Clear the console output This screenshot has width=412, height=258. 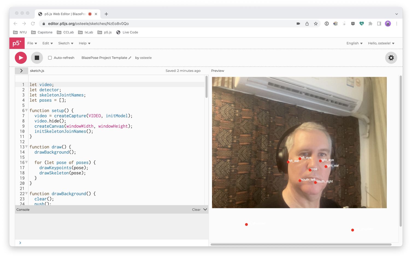click(196, 210)
